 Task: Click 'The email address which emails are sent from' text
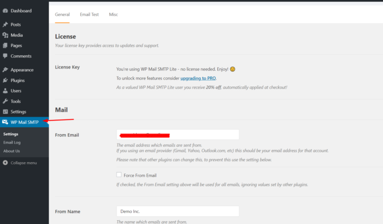[159, 145]
